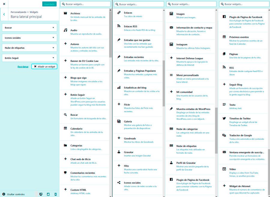Select the Comentarios recientes speech bubble icon
This screenshot has width=270, height=197.
[65, 173]
